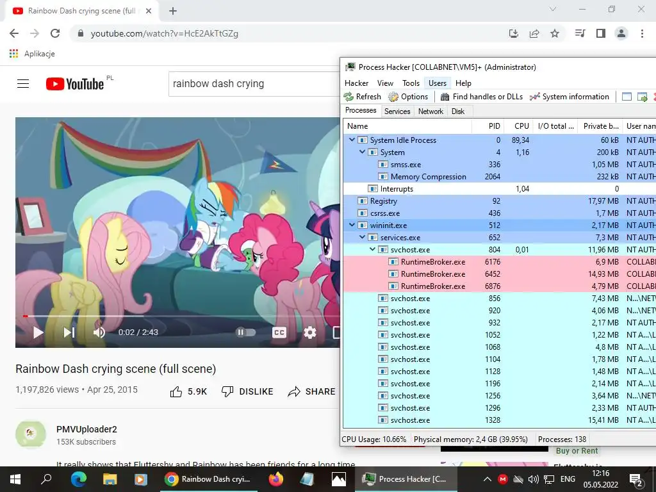656x492 pixels.
Task: Collapse System Idle Process tree node
Action: [352, 140]
